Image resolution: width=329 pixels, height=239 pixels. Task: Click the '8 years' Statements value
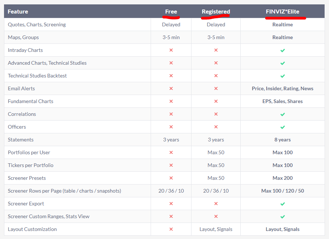click(x=283, y=140)
